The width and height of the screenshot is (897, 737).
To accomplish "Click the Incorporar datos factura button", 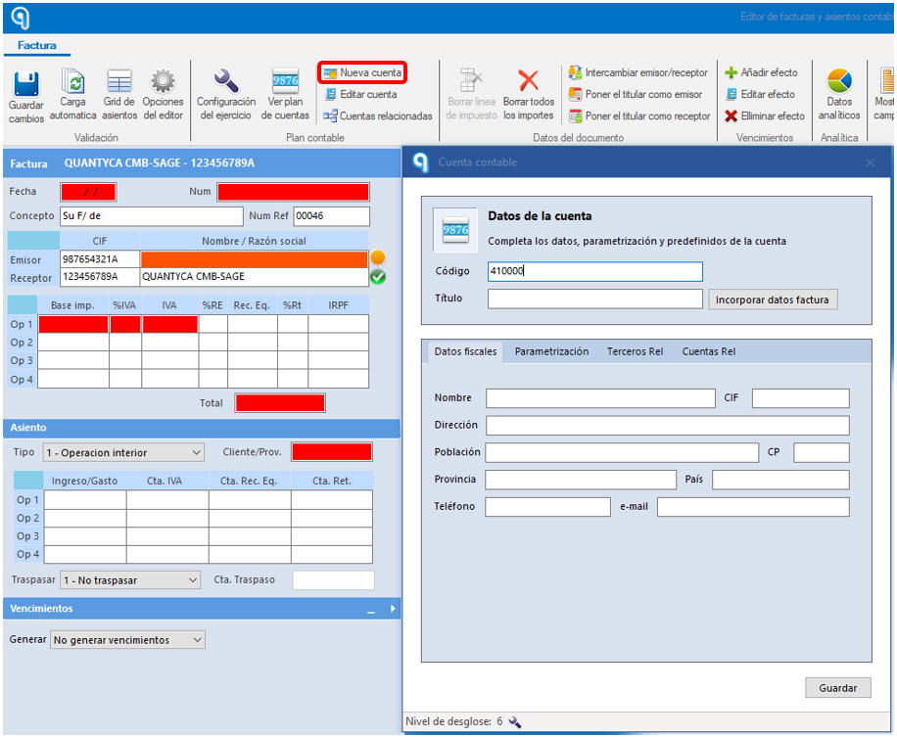I will (773, 299).
